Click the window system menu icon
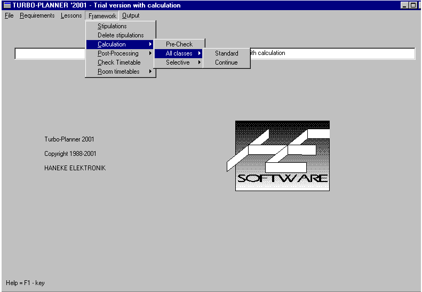Image resolution: width=422 pixels, height=292 pixels. point(7,5)
